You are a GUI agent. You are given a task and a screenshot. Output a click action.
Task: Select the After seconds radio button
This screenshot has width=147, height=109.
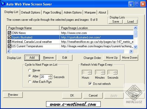coord(30,76)
